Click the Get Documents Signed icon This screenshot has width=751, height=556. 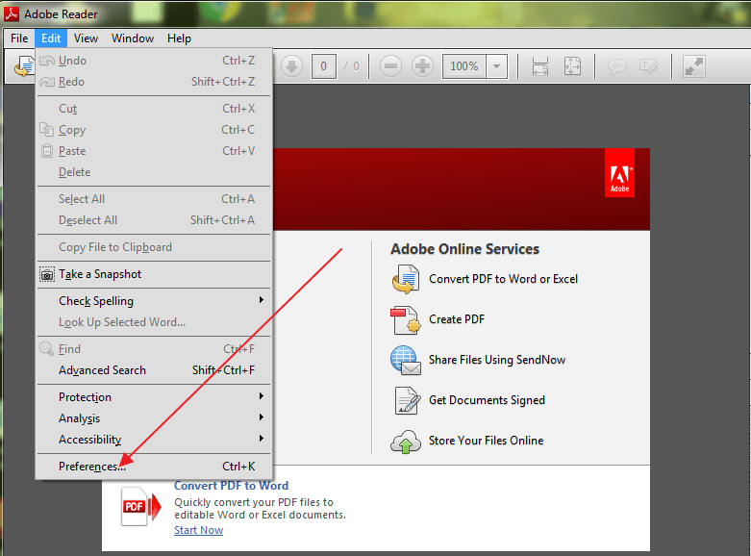(407, 400)
